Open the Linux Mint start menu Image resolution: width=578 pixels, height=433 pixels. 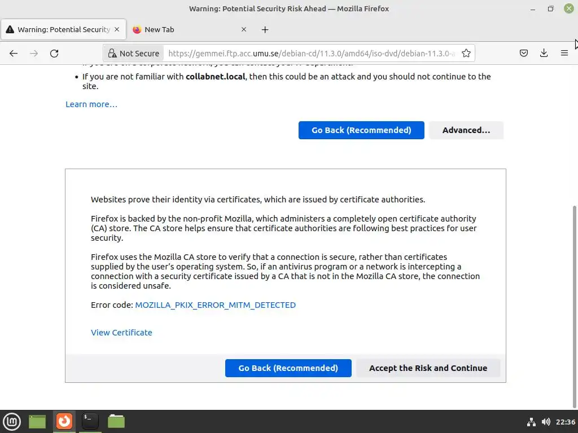[12, 421]
